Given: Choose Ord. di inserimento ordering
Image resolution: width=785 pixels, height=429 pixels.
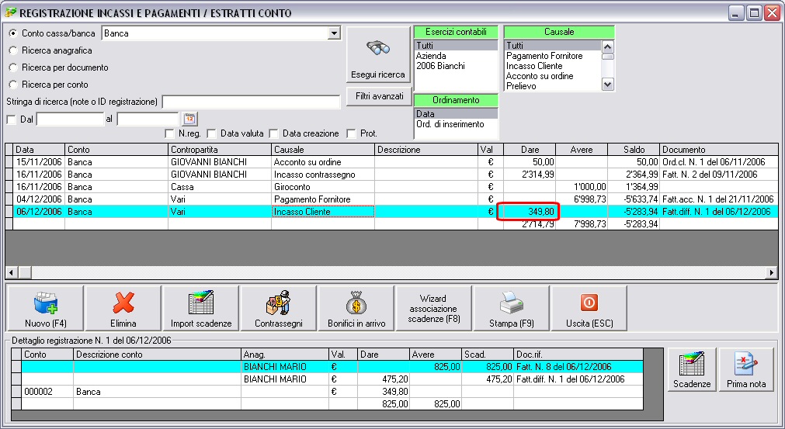Looking at the screenshot, I should [456, 124].
